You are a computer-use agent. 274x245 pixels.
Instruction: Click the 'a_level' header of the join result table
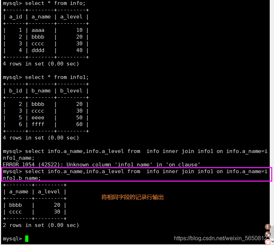click(x=49, y=192)
